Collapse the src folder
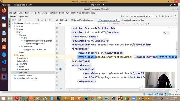This screenshot has width=180, height=101. (x=15, y=32)
